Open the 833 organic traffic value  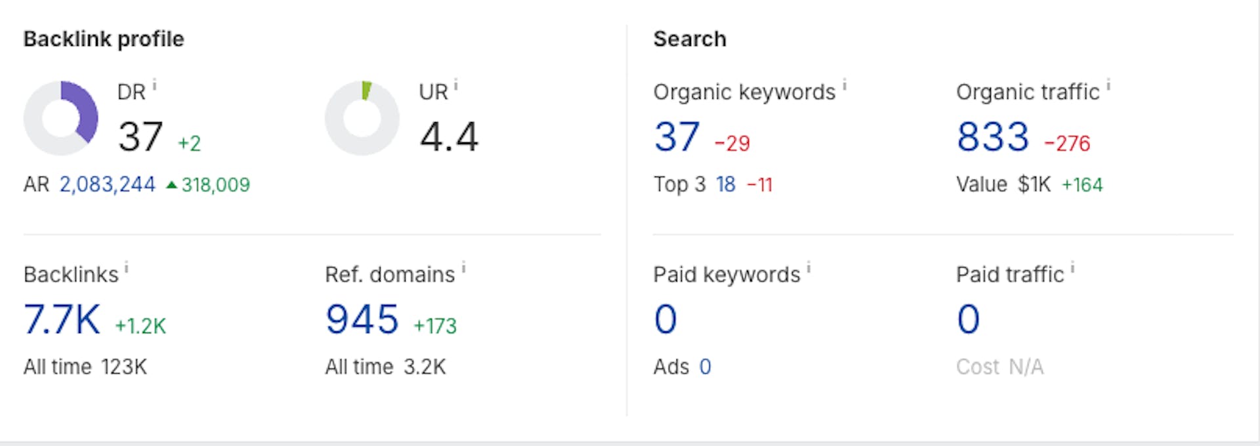993,137
